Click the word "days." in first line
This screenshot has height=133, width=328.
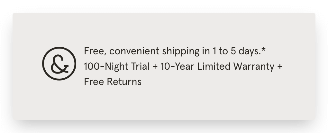(x=250, y=51)
